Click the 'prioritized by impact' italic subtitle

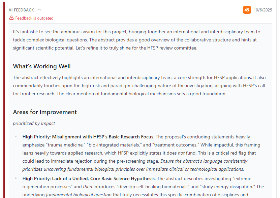(34, 123)
